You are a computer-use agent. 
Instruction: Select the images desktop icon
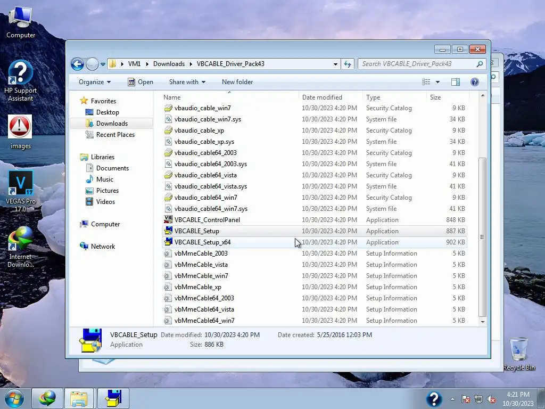21,132
